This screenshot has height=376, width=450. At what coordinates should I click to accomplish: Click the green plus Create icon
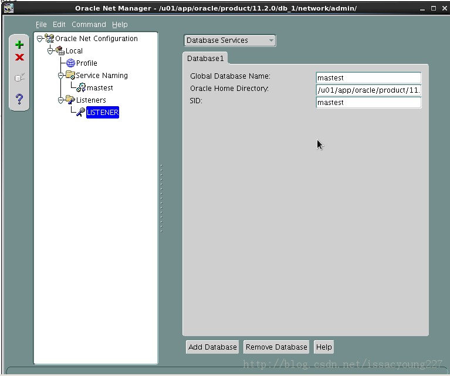point(19,45)
